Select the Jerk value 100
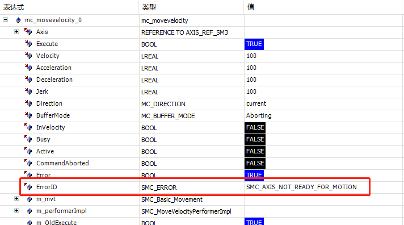404x225 pixels. coord(251,91)
